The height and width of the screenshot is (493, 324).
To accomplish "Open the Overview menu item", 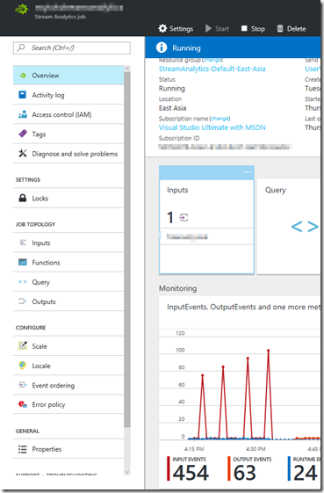I will (68, 76).
